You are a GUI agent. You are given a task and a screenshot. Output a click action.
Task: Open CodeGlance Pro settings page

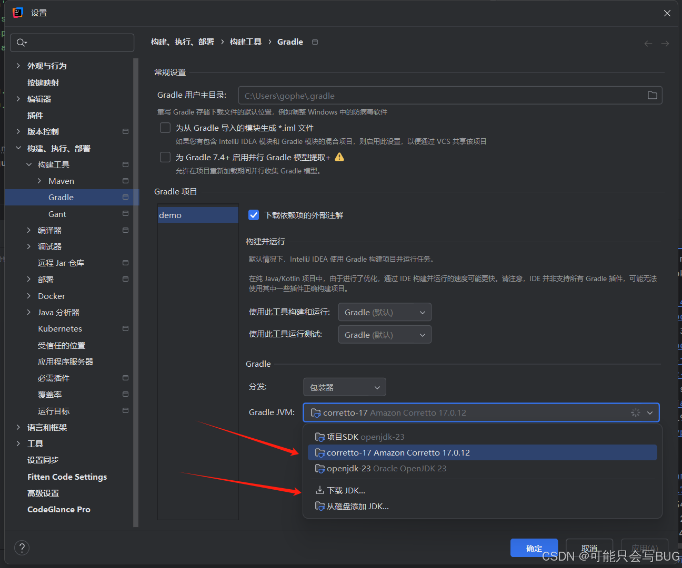coord(59,509)
